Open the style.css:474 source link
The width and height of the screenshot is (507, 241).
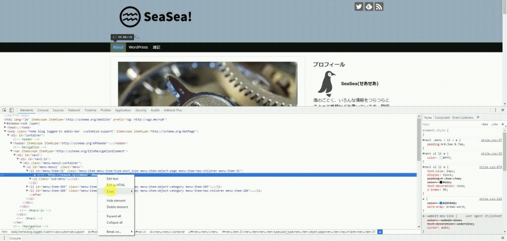tap(491, 167)
